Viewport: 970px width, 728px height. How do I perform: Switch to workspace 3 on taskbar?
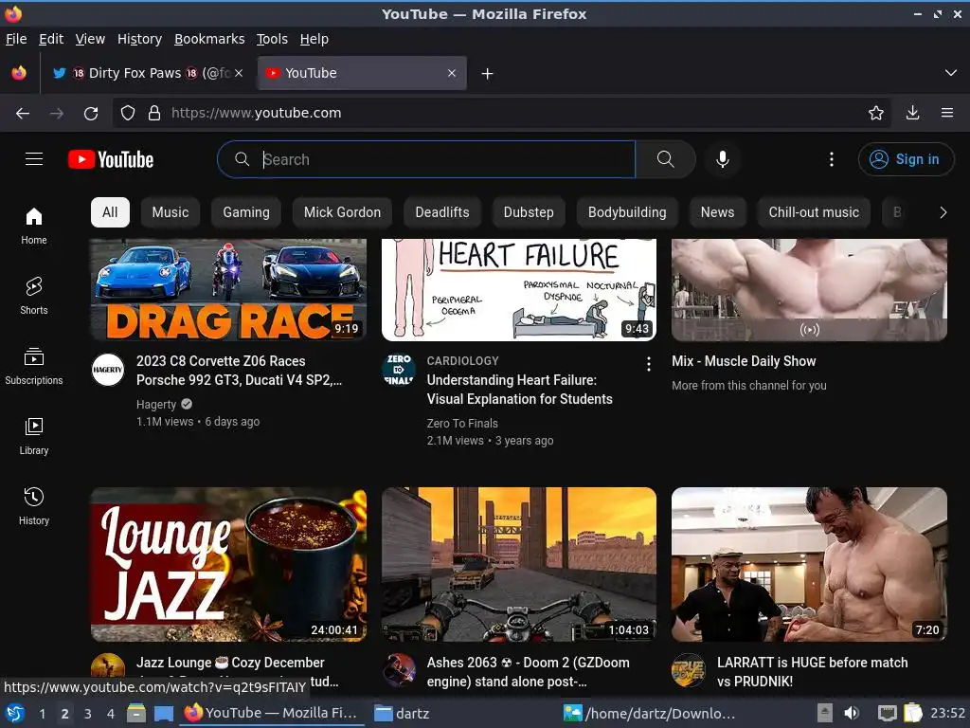[x=88, y=714]
